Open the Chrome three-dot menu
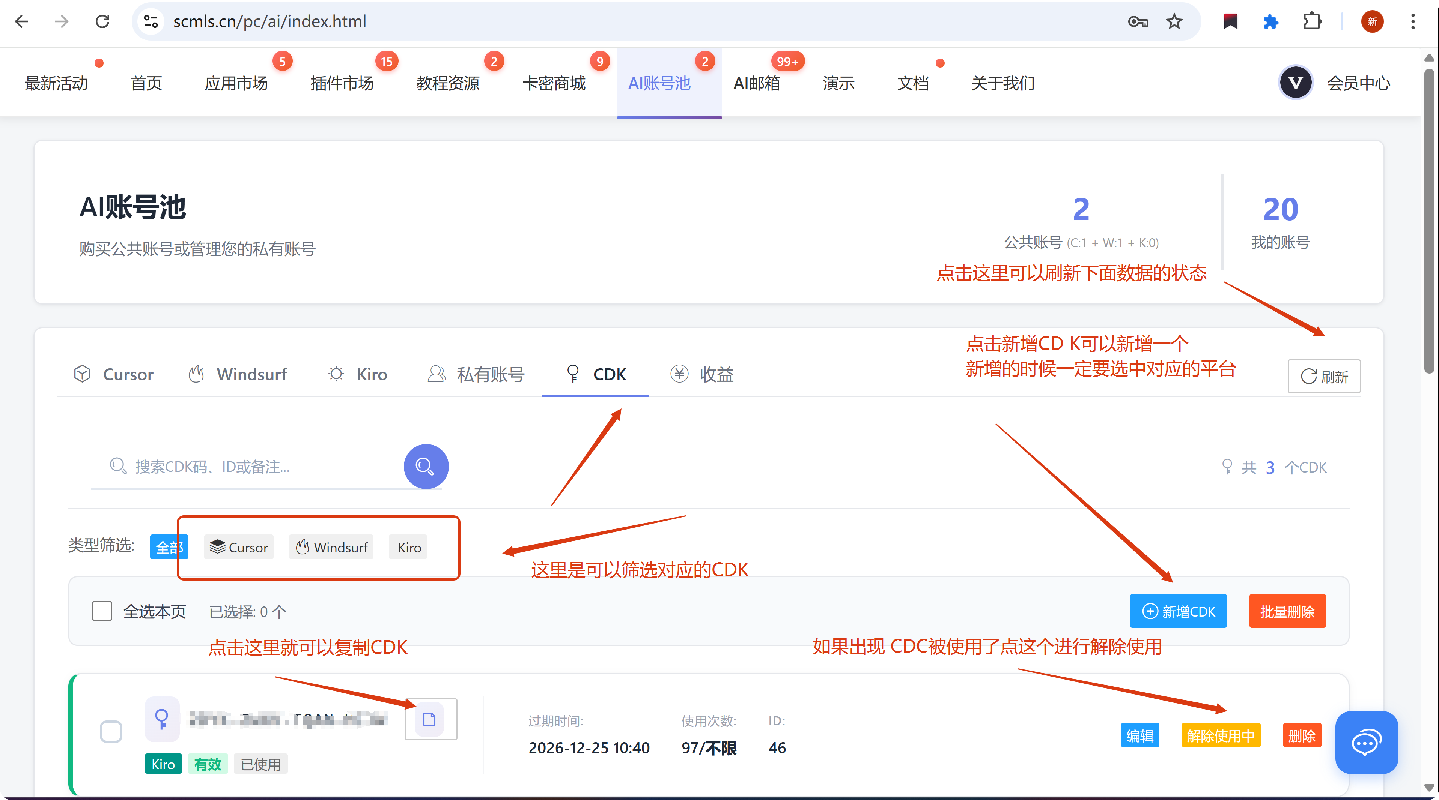Image resolution: width=1439 pixels, height=800 pixels. 1412,22
